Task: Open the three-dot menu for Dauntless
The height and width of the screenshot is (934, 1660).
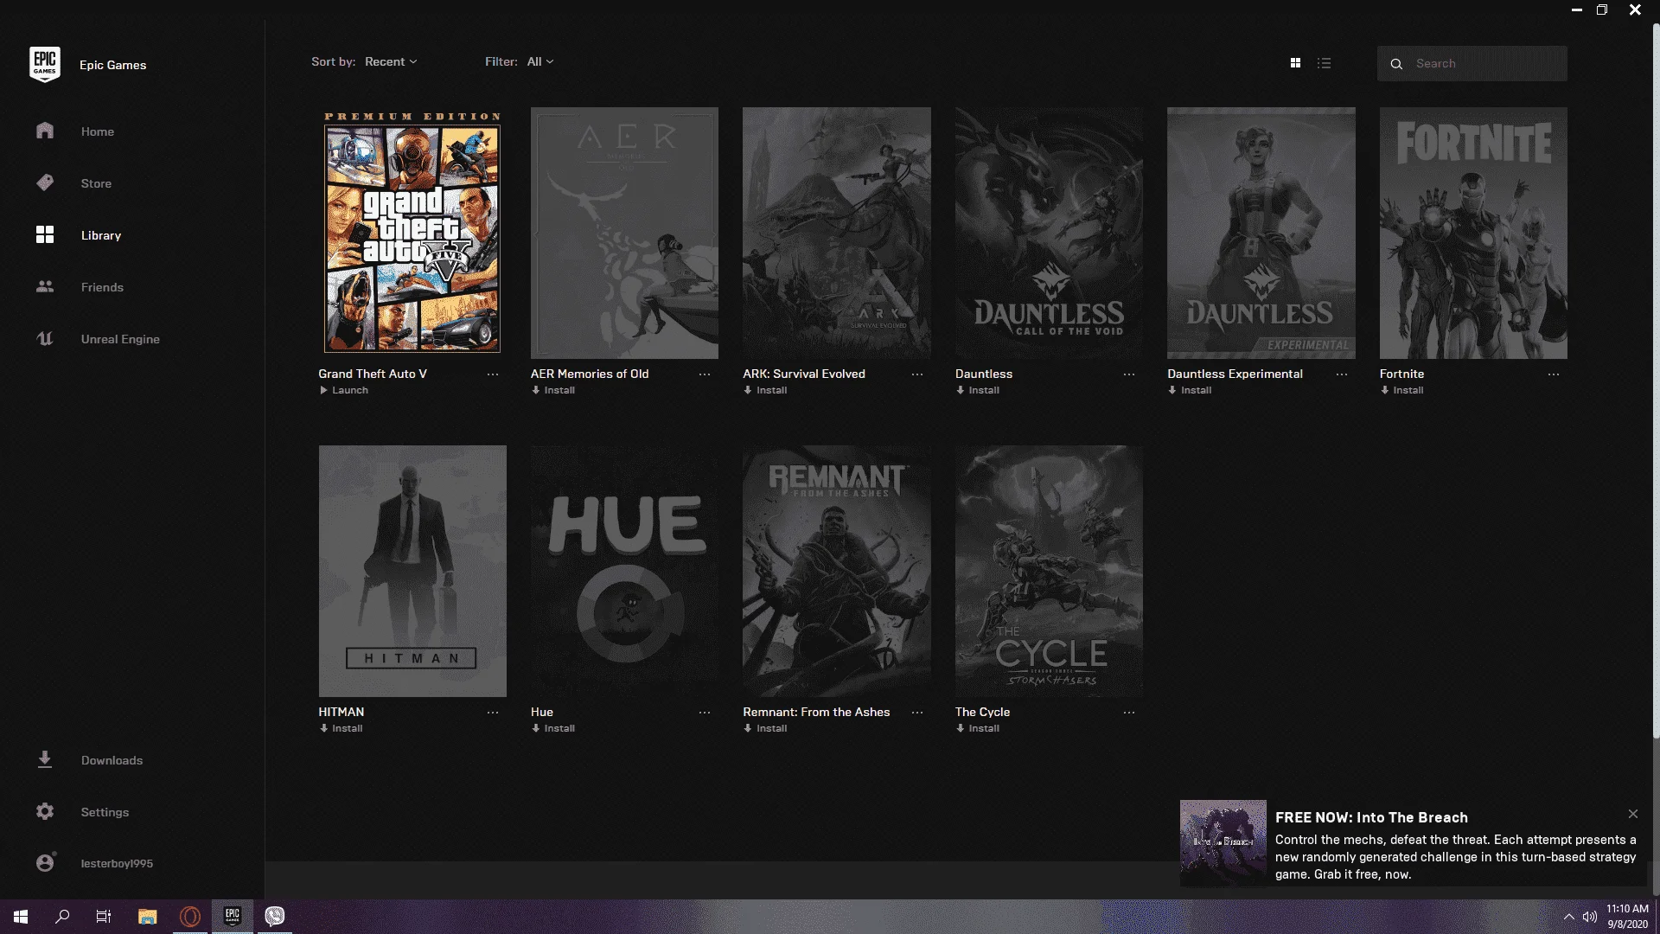Action: pyautogui.click(x=1129, y=374)
